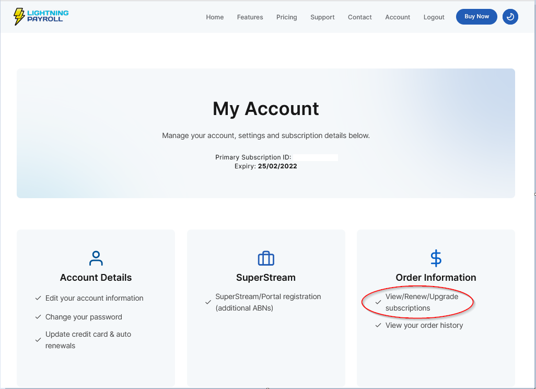Open SuperStream/Portal registration link
Viewport: 536px width, 389px height.
click(268, 302)
